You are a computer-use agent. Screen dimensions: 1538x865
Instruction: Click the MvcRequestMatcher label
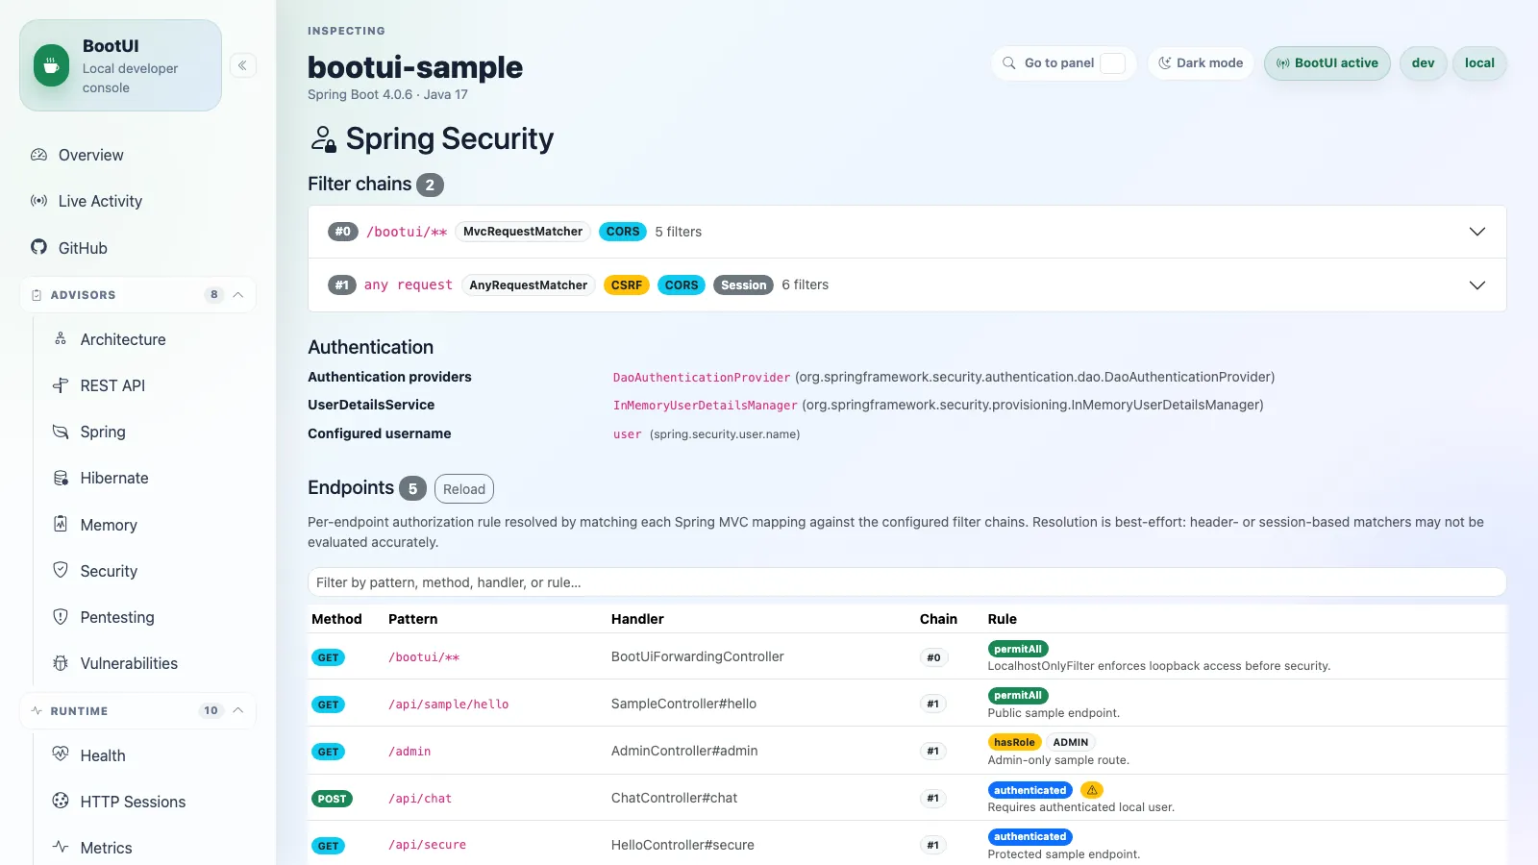[523, 232]
